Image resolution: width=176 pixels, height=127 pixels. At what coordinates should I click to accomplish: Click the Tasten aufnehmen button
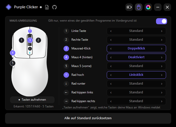32,100
